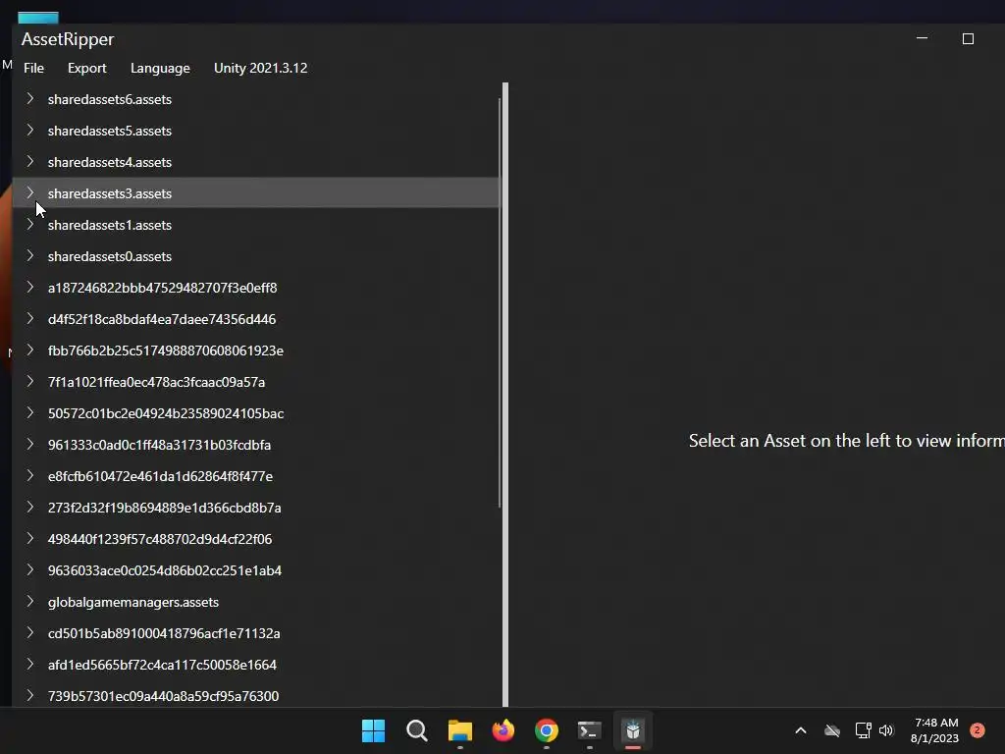The width and height of the screenshot is (1005, 754).
Task: Select sharedassets0.assets row
Action: coord(256,256)
